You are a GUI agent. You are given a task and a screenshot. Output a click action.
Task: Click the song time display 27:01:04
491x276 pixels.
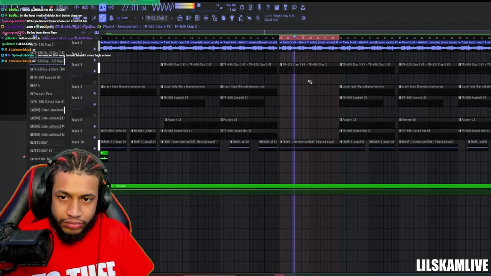point(134,8)
